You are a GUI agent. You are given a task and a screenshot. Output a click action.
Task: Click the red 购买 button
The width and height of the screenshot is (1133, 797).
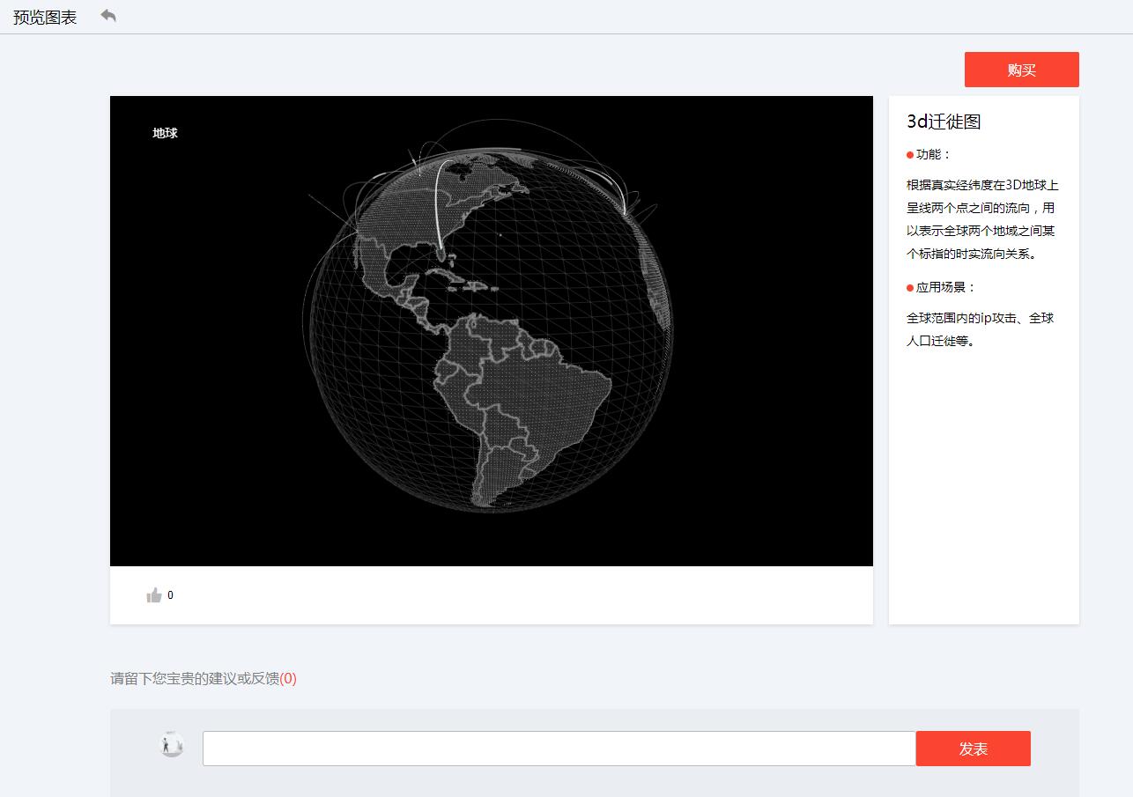1021,70
